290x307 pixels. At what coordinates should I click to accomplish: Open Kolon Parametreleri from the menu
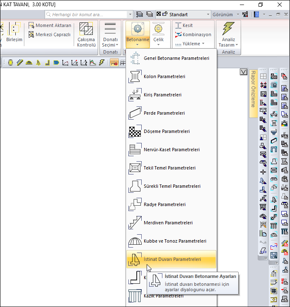(x=164, y=77)
